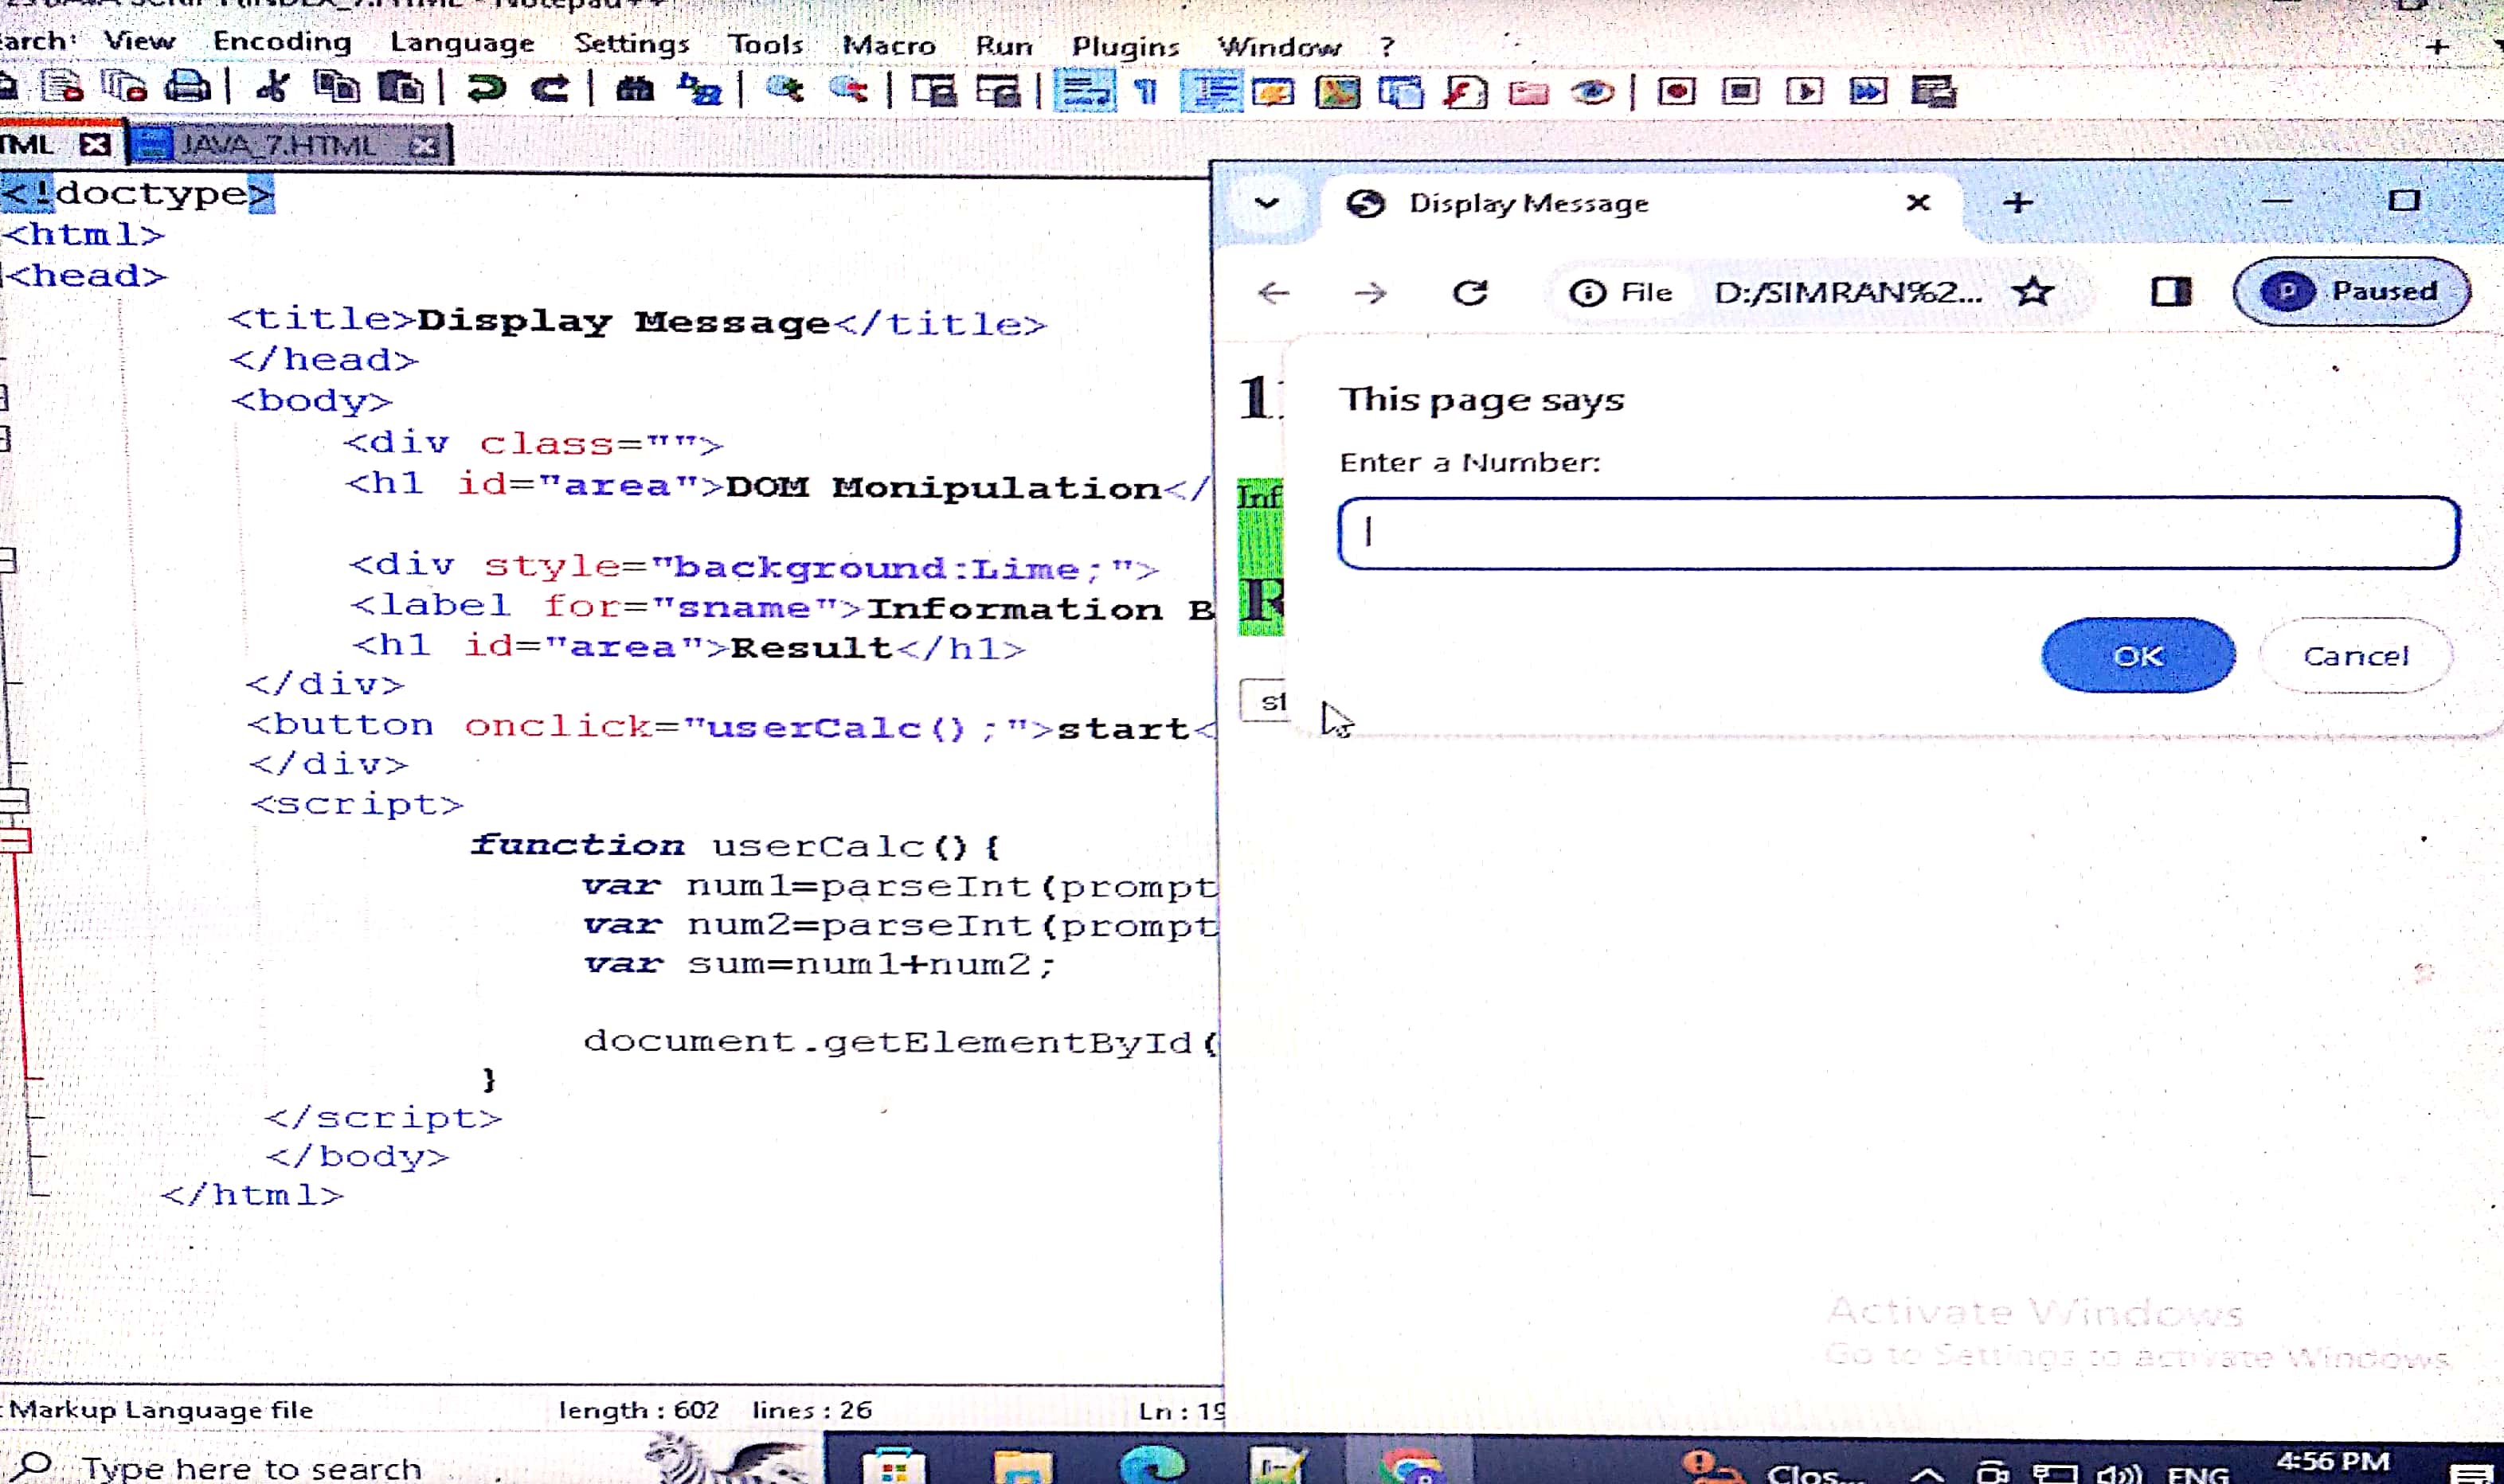Collapse fold marker beside script tag
The width and height of the screenshot is (2504, 1484).
[x=14, y=801]
